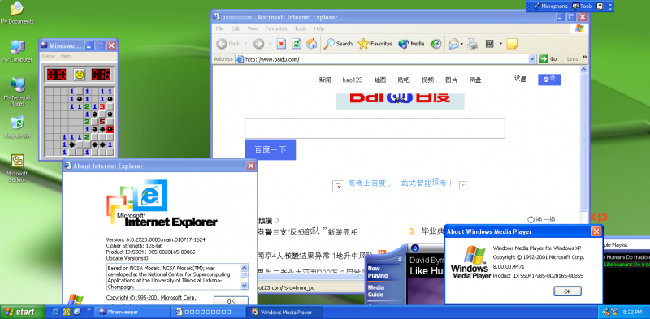Click the broken image icon beside Baidu banner link
650x319 pixels.
[338, 186]
